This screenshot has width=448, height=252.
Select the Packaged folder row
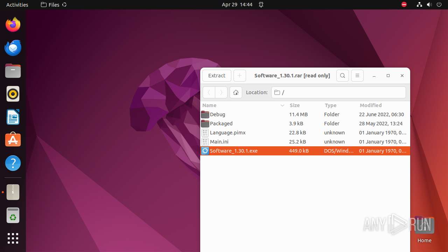pyautogui.click(x=305, y=124)
